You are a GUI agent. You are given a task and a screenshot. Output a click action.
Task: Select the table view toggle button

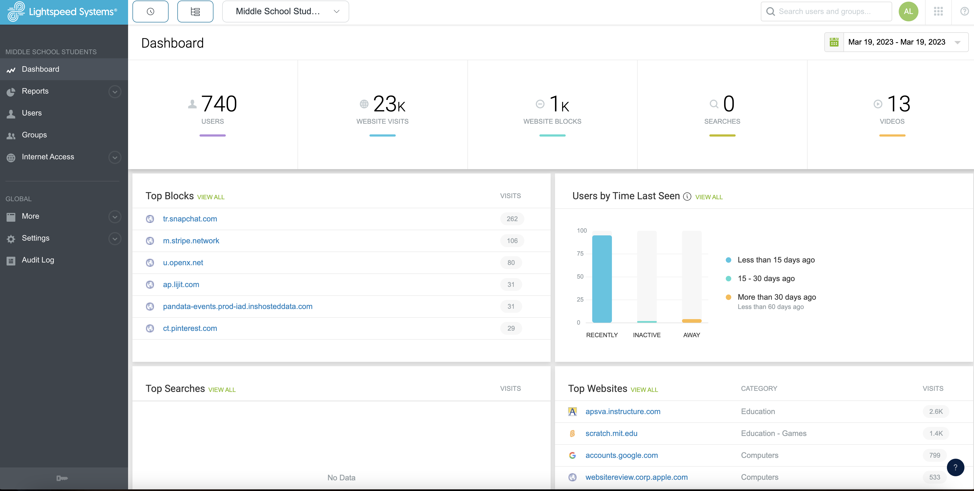point(195,11)
